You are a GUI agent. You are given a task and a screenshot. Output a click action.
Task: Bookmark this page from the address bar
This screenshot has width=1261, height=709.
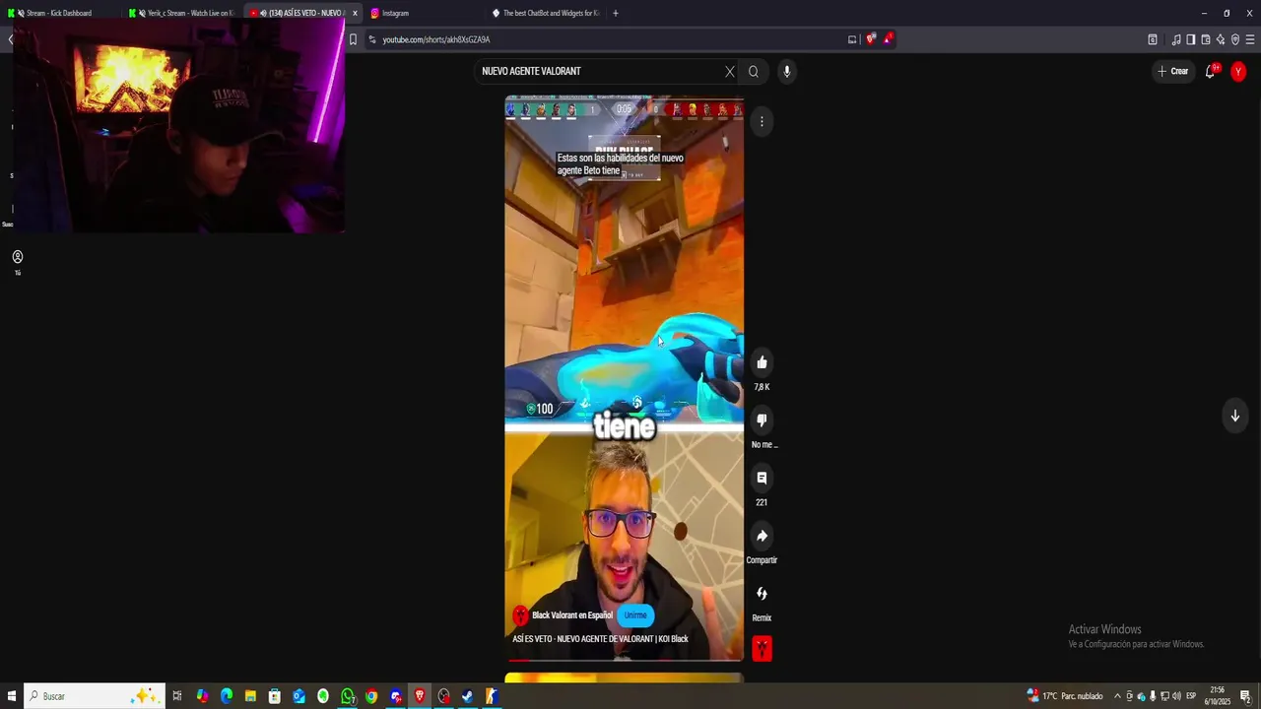(353, 39)
